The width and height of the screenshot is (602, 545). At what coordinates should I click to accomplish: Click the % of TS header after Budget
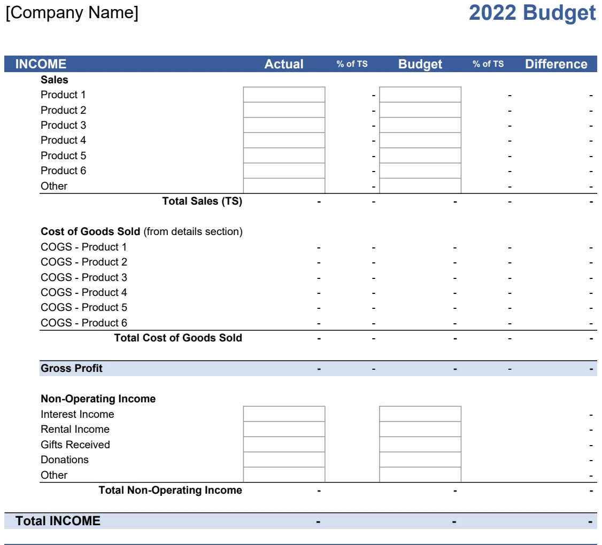[x=488, y=64]
